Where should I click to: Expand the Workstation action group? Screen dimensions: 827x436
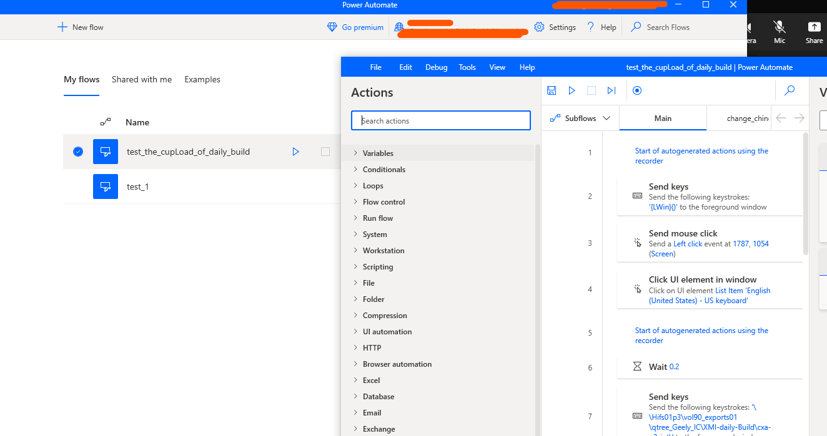(x=356, y=251)
